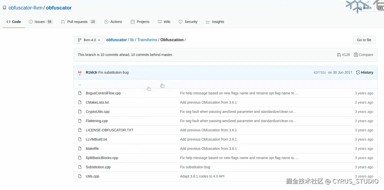Click file icon next to Substitution.cpp

pyautogui.click(x=80, y=167)
